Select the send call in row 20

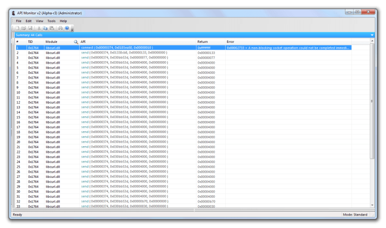[125, 142]
